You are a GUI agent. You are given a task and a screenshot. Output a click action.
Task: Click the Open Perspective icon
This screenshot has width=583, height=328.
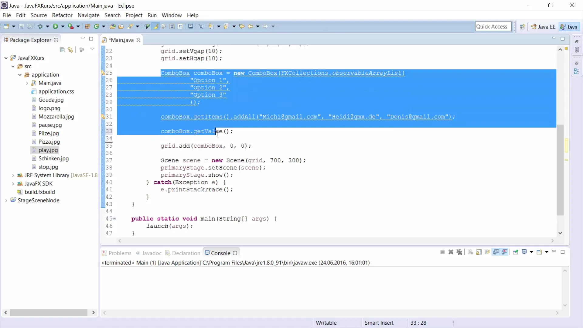[x=522, y=27]
